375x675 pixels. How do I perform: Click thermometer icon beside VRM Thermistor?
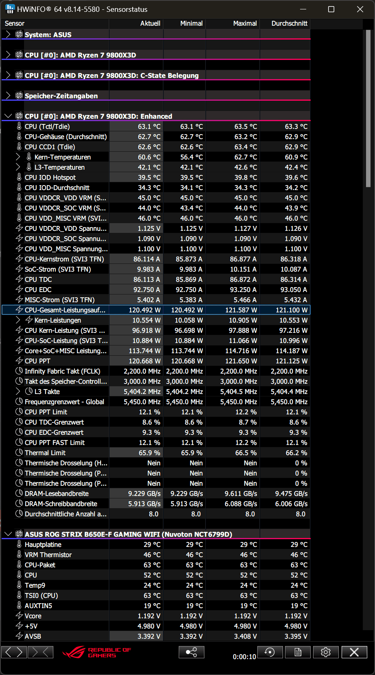click(x=19, y=555)
